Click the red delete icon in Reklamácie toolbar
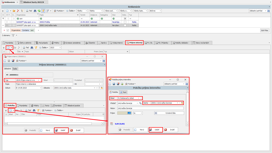Viewport: 272px width, 153px height. 18,11
